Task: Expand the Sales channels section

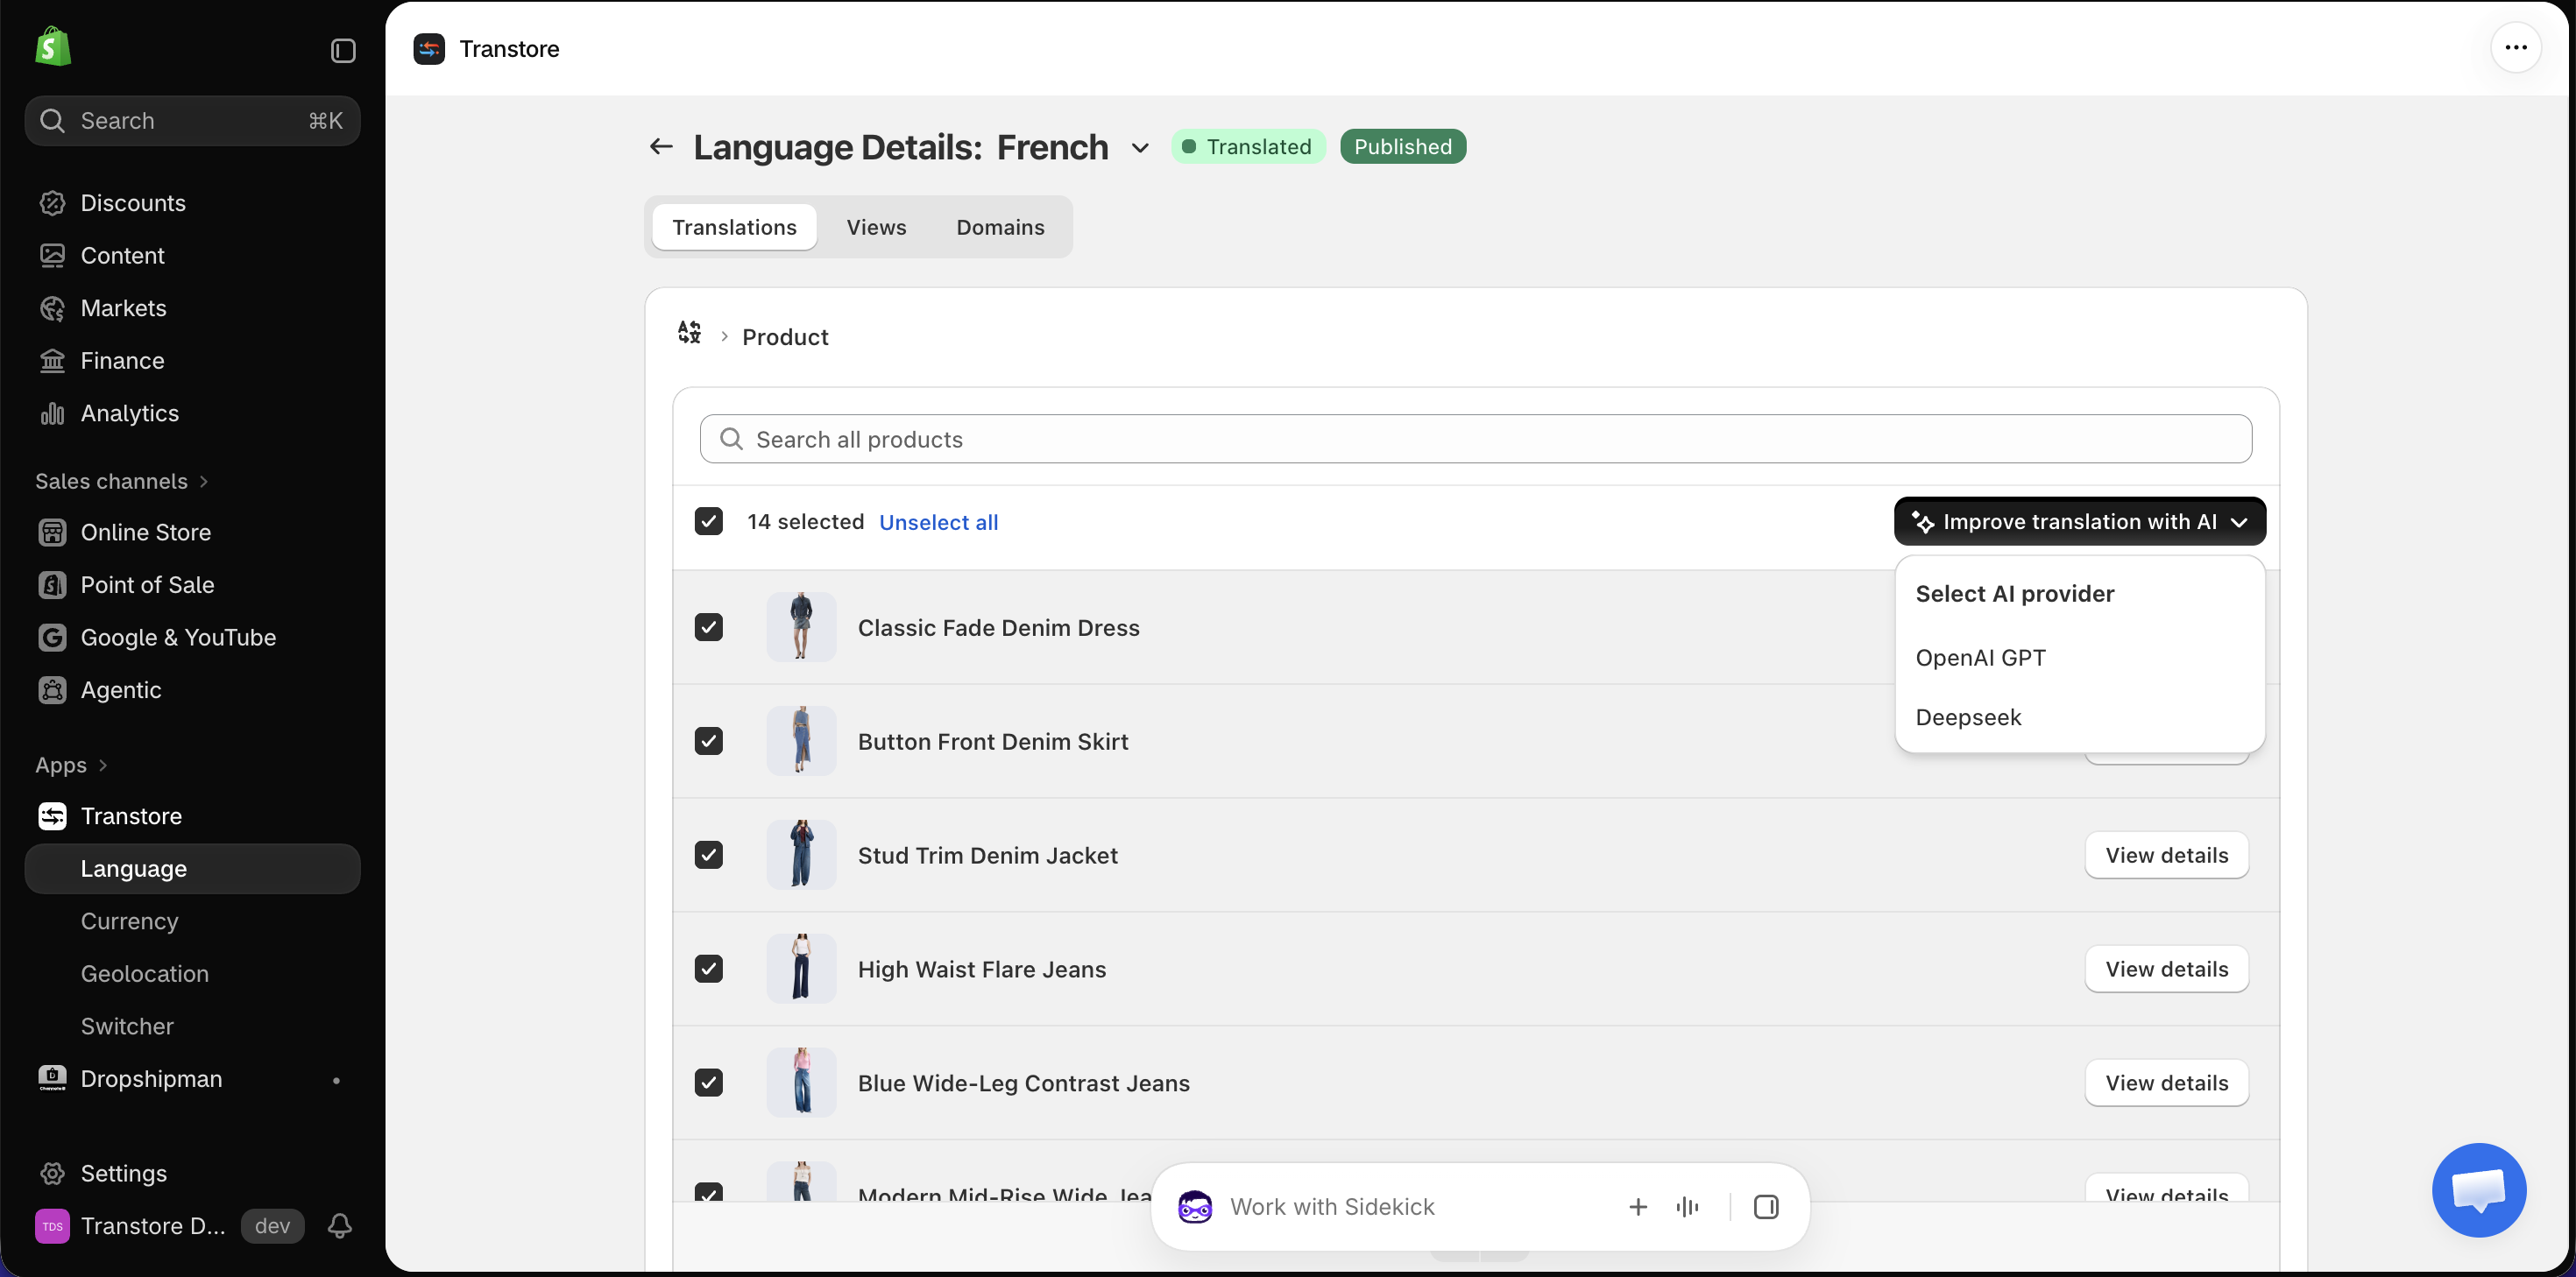Action: pos(122,482)
